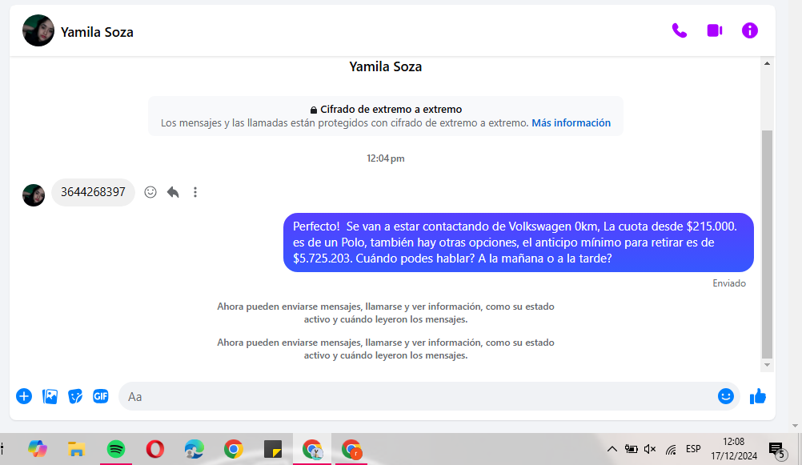Viewport: 802px width, 465px height.
Task: Open the conversation information panel
Action: [749, 30]
